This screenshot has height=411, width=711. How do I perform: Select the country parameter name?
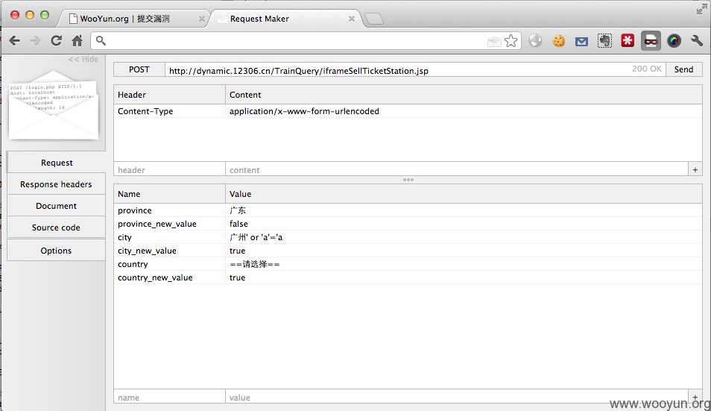point(169,264)
